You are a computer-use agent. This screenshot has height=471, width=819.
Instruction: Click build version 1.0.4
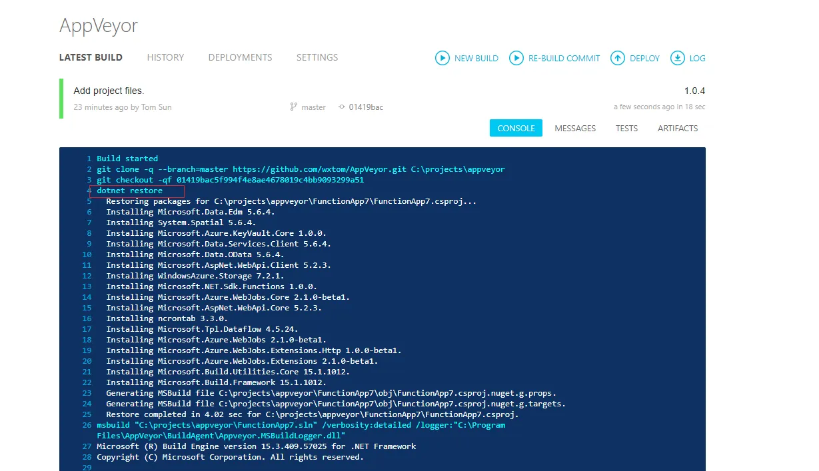coord(694,91)
